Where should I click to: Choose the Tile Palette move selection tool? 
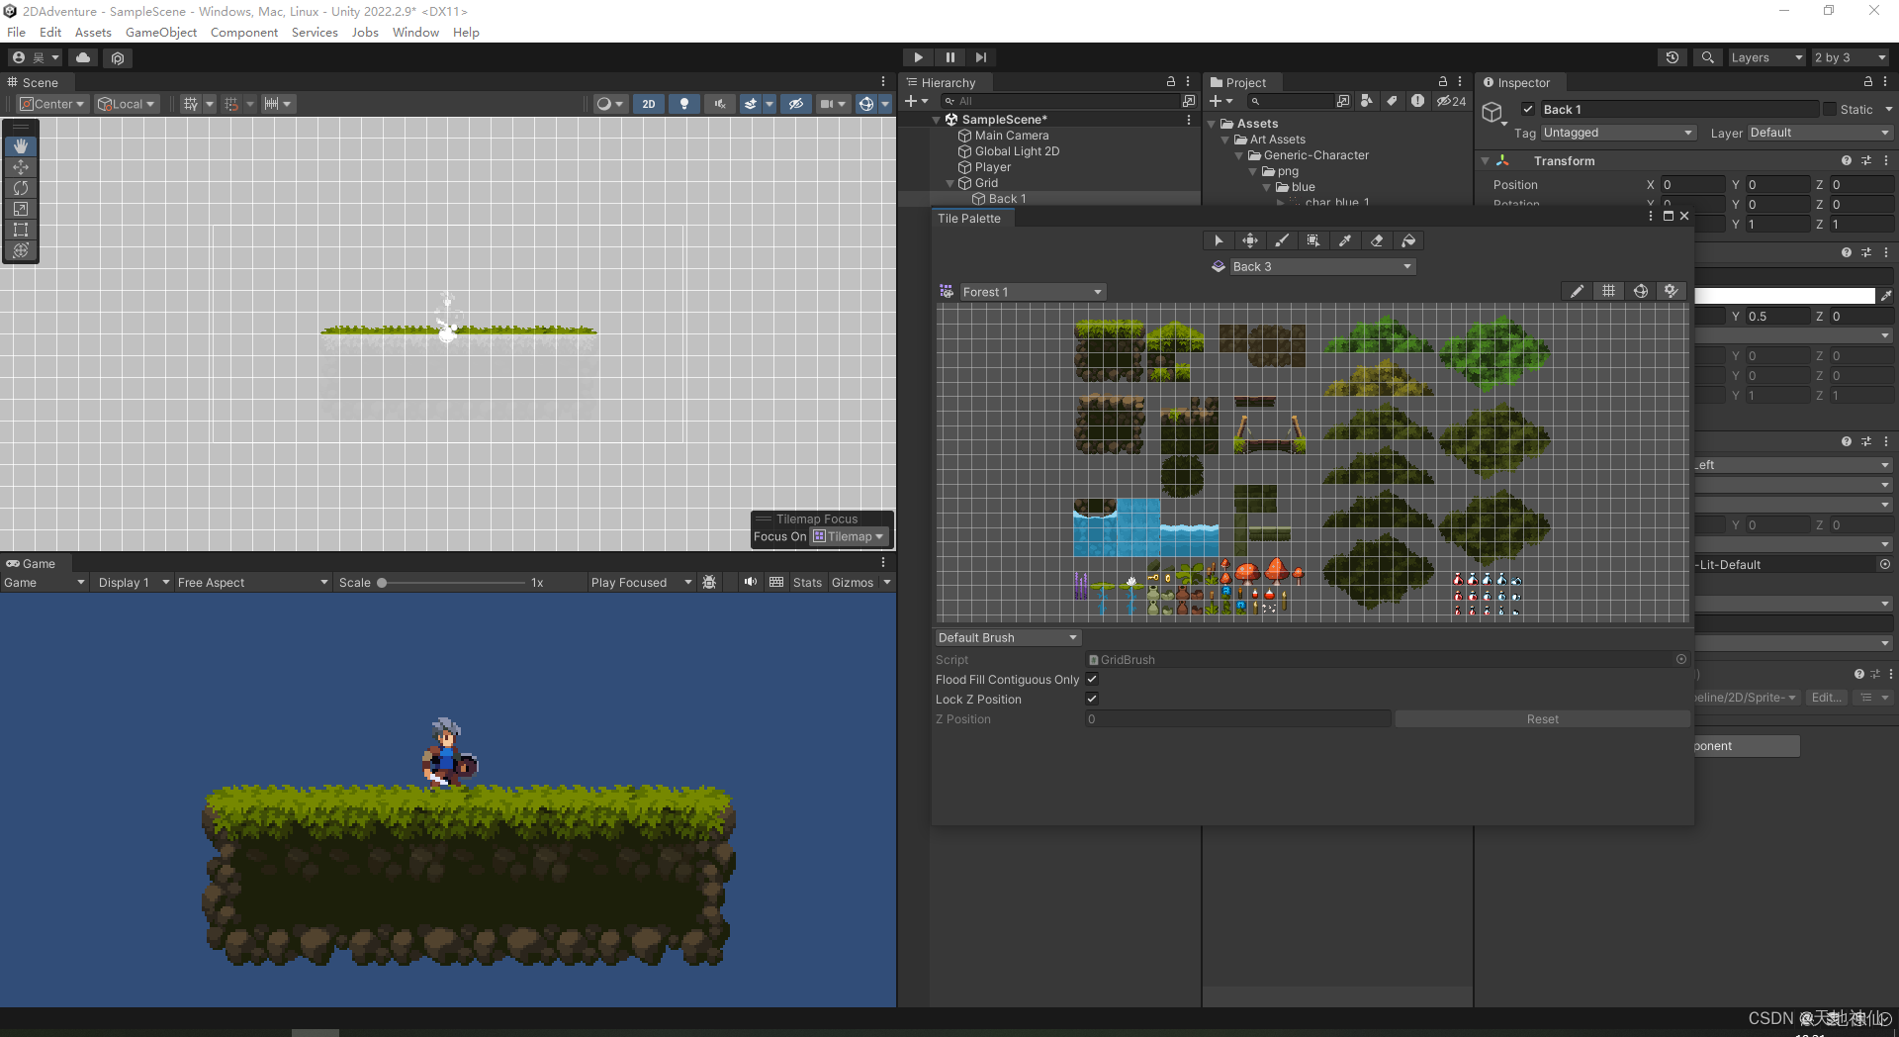1250,240
